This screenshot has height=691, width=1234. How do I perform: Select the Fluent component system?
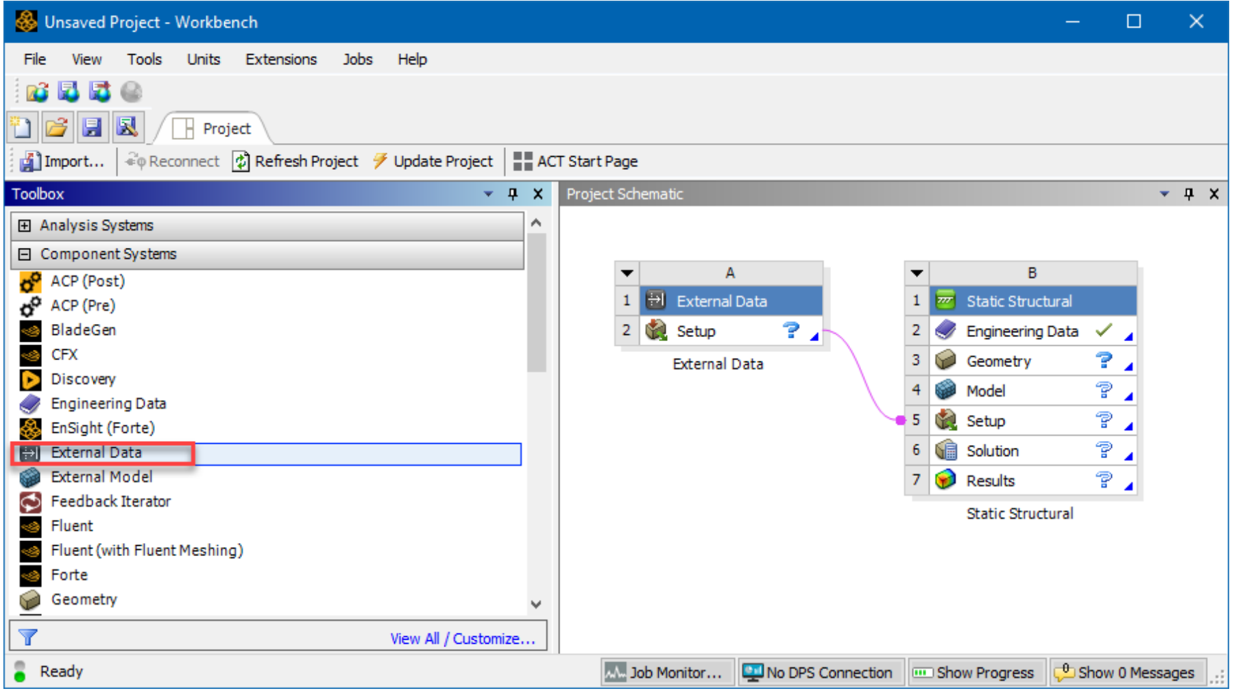point(72,527)
